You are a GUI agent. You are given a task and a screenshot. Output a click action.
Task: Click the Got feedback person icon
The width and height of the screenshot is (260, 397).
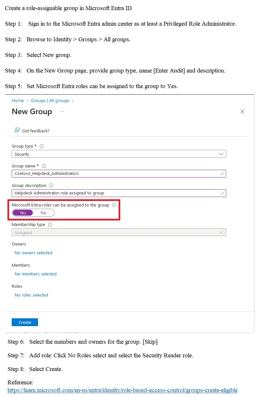click(x=17, y=130)
